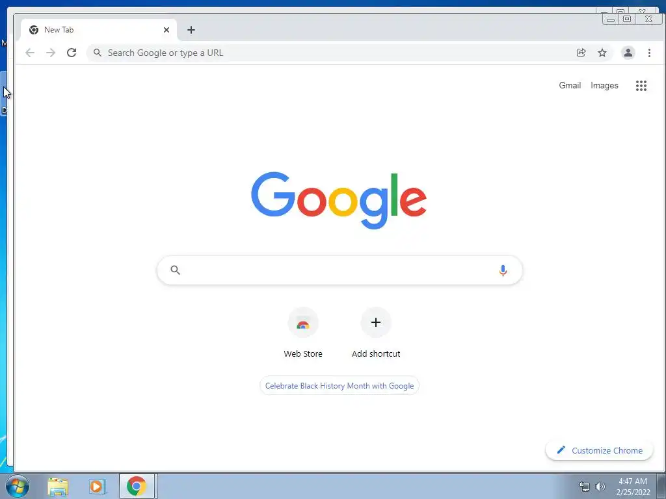Click the Customize Chrome button
The image size is (666, 499).
pyautogui.click(x=599, y=450)
